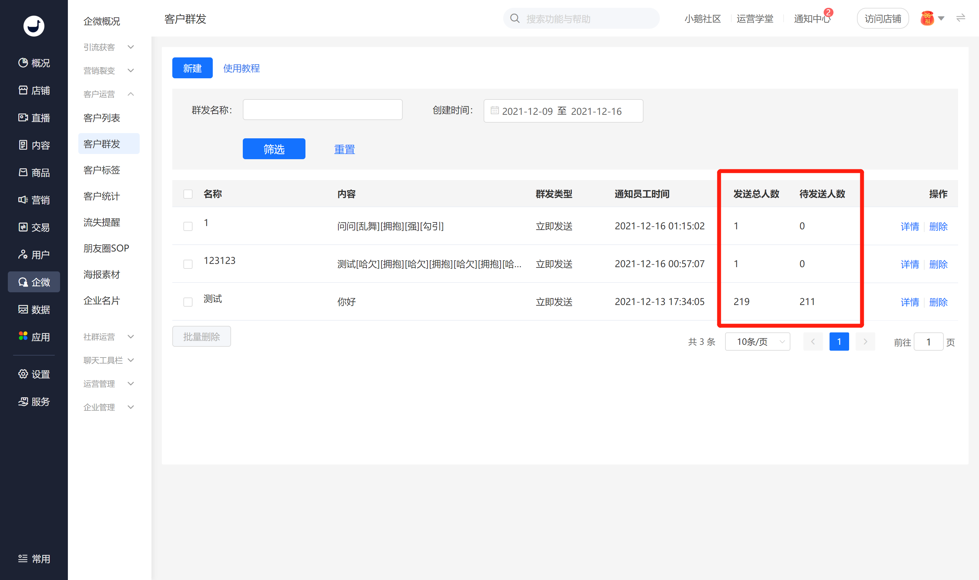Image resolution: width=979 pixels, height=580 pixels.
Task: Click 详情 for the 测试 row
Action: 909,302
